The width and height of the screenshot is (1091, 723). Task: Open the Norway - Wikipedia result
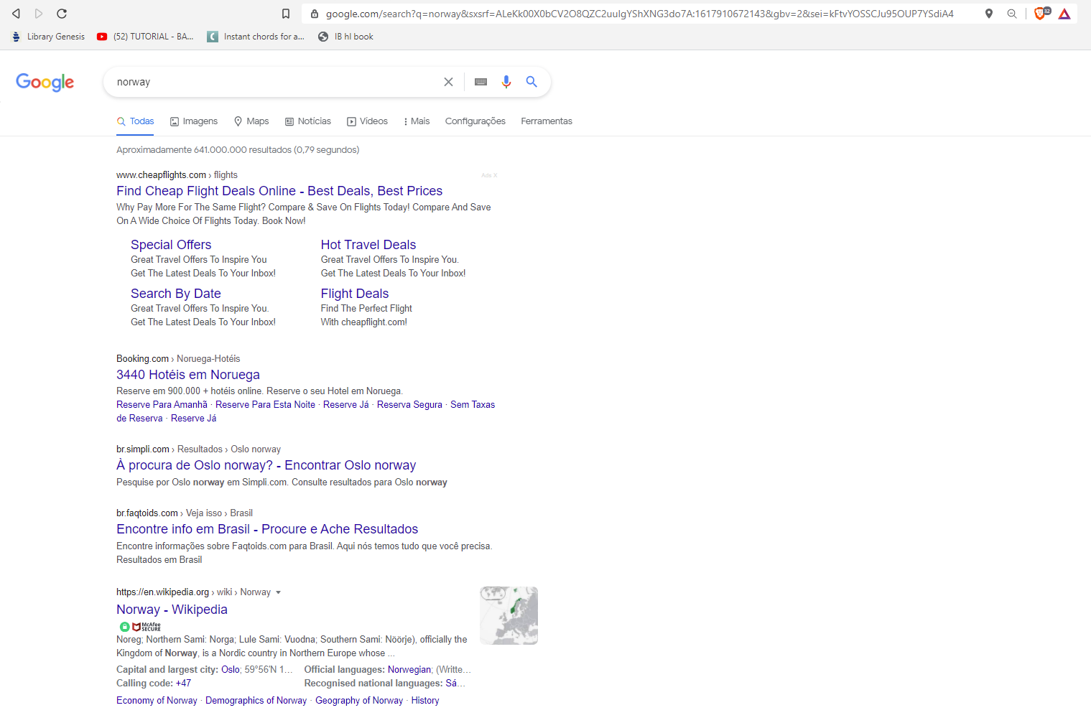pos(172,610)
